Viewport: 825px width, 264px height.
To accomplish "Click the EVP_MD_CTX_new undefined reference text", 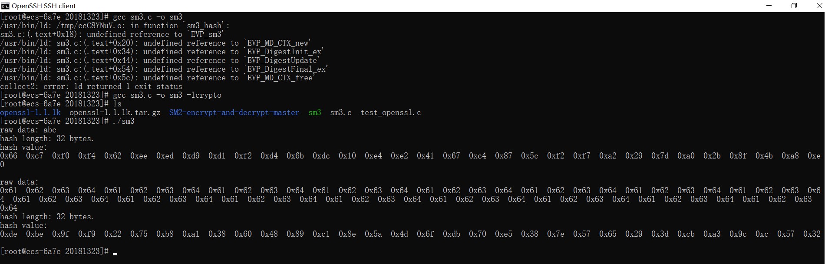I will (278, 43).
